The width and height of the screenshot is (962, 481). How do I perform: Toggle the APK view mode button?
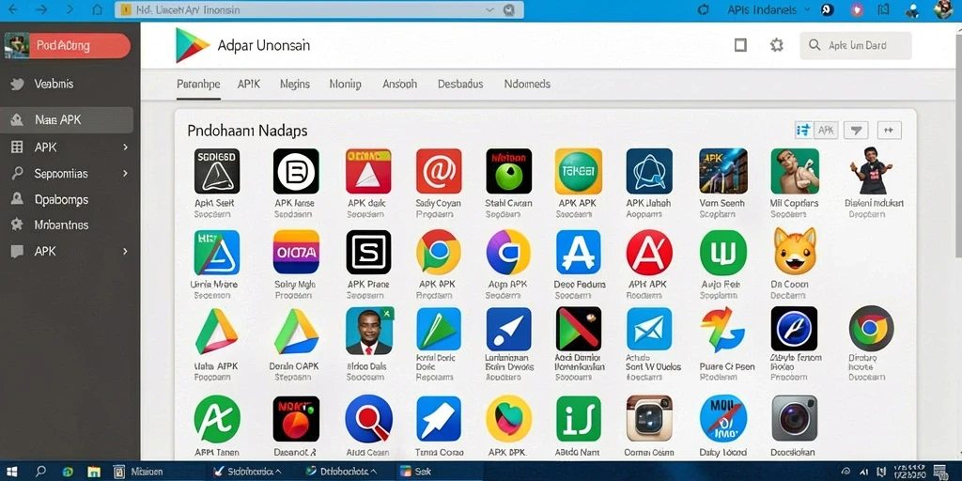(826, 130)
